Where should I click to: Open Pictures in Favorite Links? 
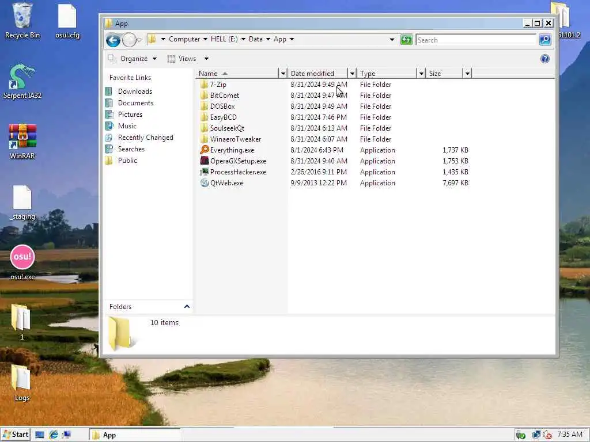(130, 115)
